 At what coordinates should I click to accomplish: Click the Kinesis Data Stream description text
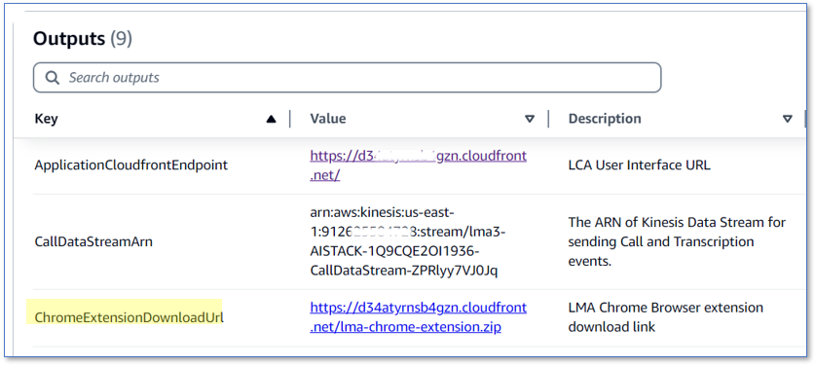[677, 241]
